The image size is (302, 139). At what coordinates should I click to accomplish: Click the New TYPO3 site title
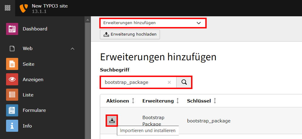(x=50, y=6)
